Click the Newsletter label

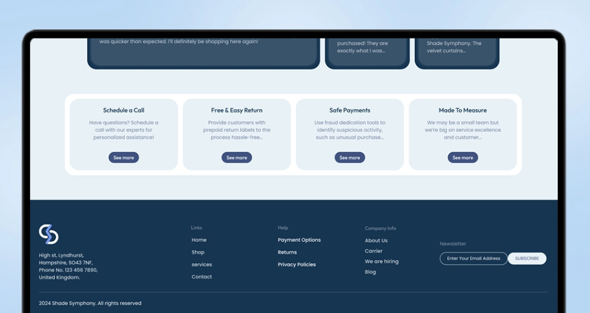click(x=453, y=244)
